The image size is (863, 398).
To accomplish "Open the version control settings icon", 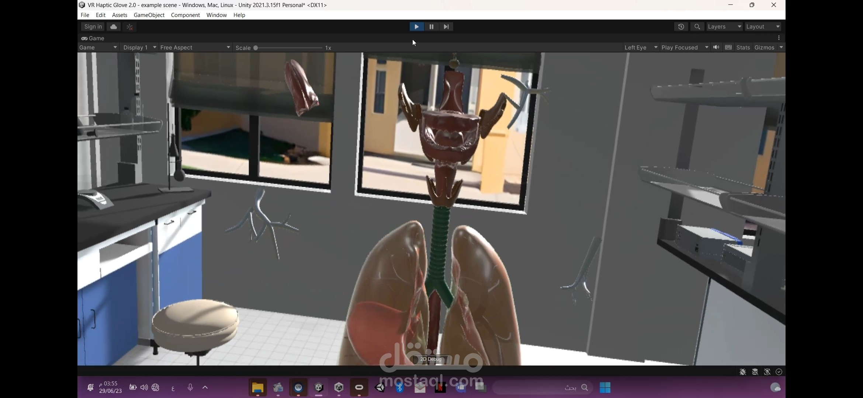I will [129, 27].
